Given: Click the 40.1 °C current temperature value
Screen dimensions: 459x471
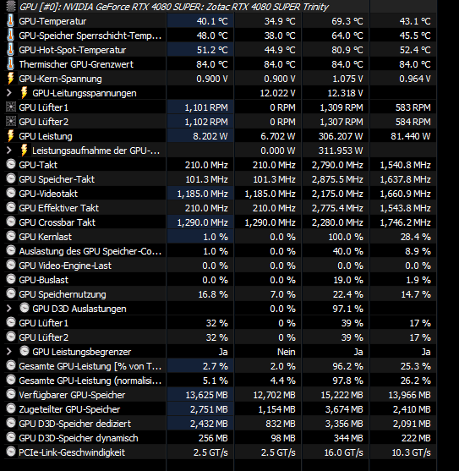Looking at the screenshot, I should pyautogui.click(x=212, y=21).
